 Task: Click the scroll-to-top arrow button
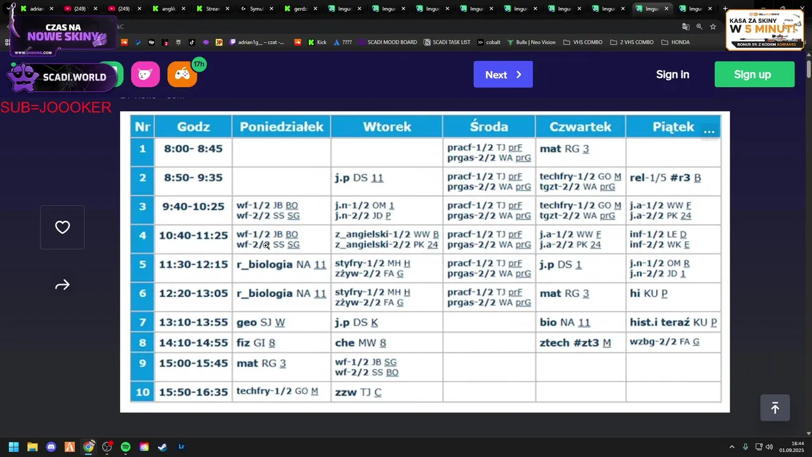click(775, 408)
